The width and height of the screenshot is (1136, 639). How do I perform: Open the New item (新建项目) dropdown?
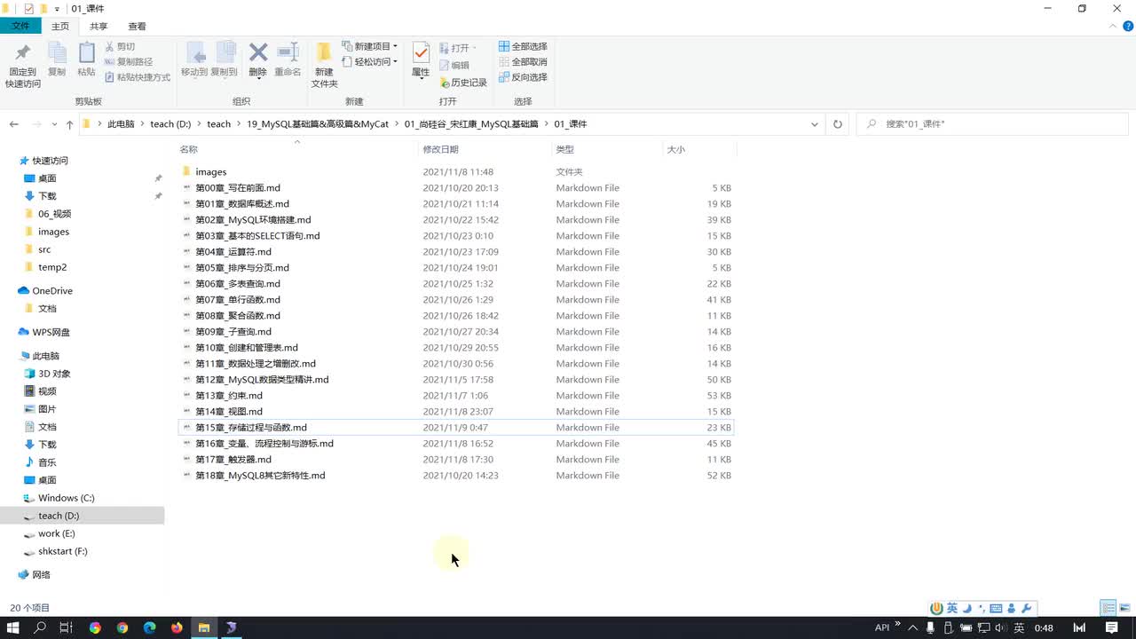[x=370, y=46]
